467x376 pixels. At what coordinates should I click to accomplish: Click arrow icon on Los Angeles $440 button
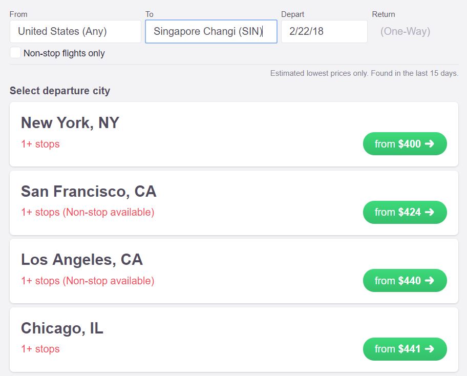pyautogui.click(x=430, y=281)
